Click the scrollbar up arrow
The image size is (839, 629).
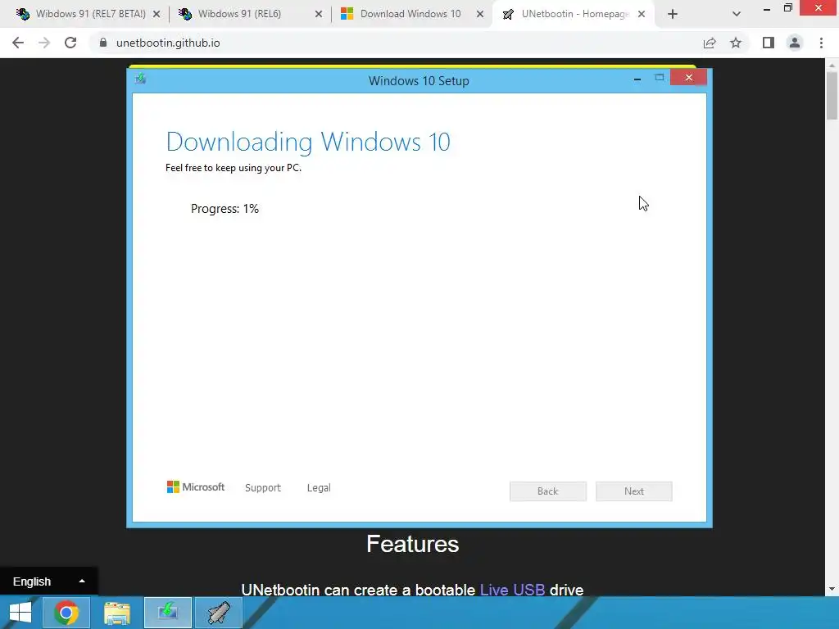pyautogui.click(x=832, y=66)
